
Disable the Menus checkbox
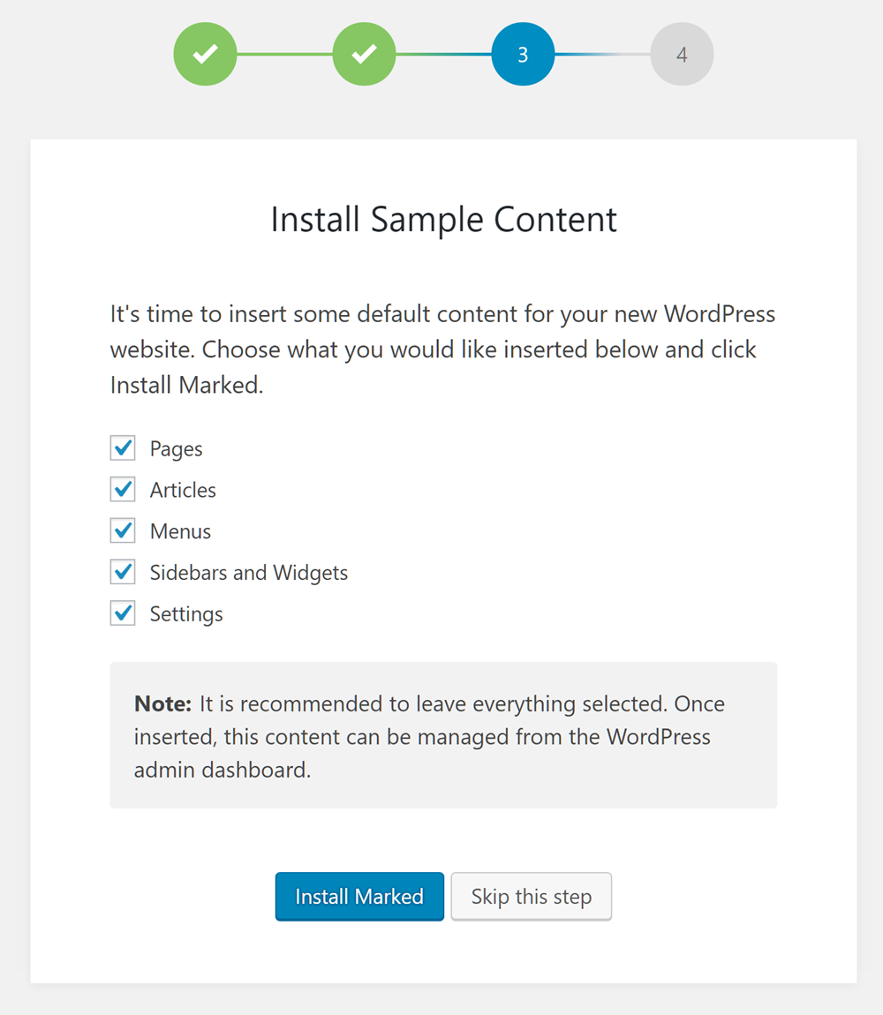(x=123, y=531)
